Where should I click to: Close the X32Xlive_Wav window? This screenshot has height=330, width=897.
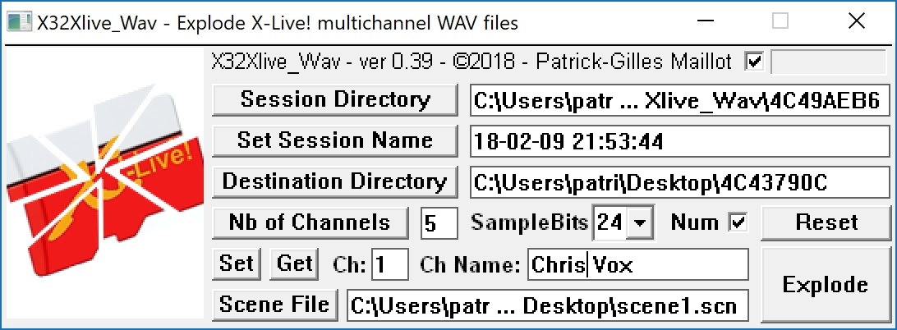click(x=857, y=21)
